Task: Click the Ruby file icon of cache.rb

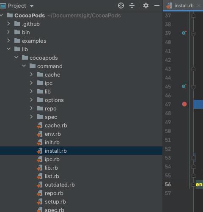Action: (x=39, y=125)
